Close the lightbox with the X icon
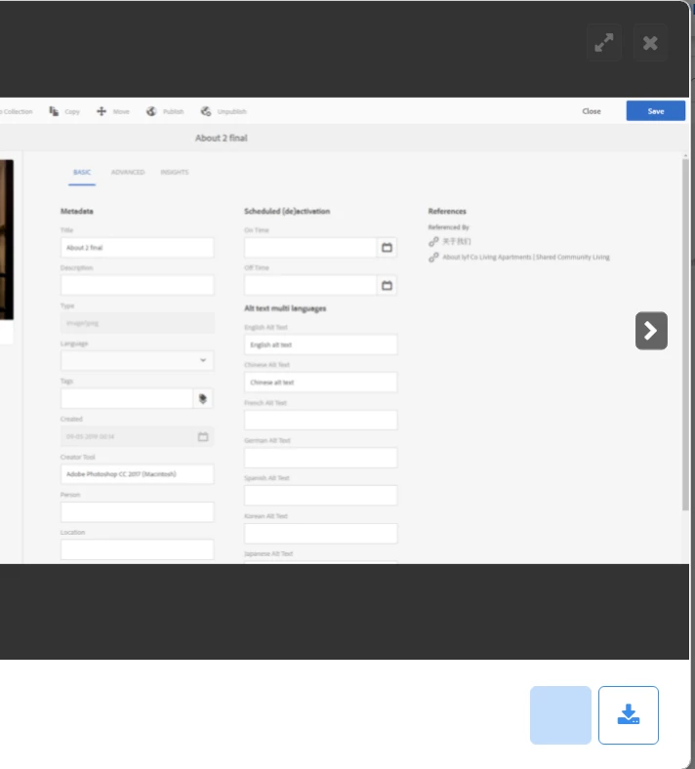This screenshot has height=769, width=695. point(650,43)
